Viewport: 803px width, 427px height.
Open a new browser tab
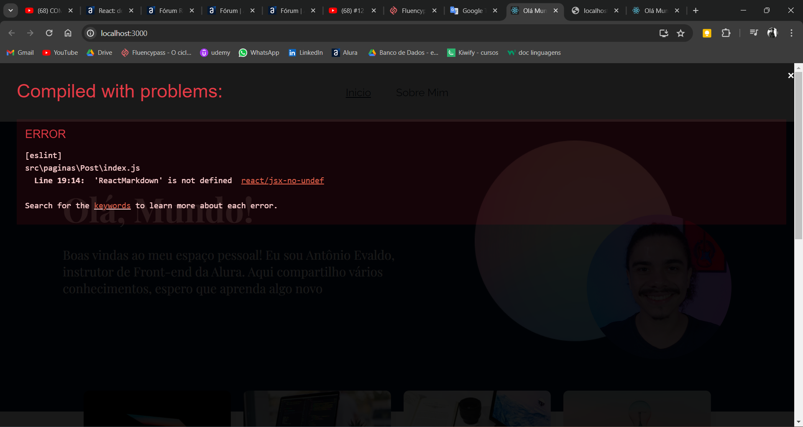[x=696, y=10]
